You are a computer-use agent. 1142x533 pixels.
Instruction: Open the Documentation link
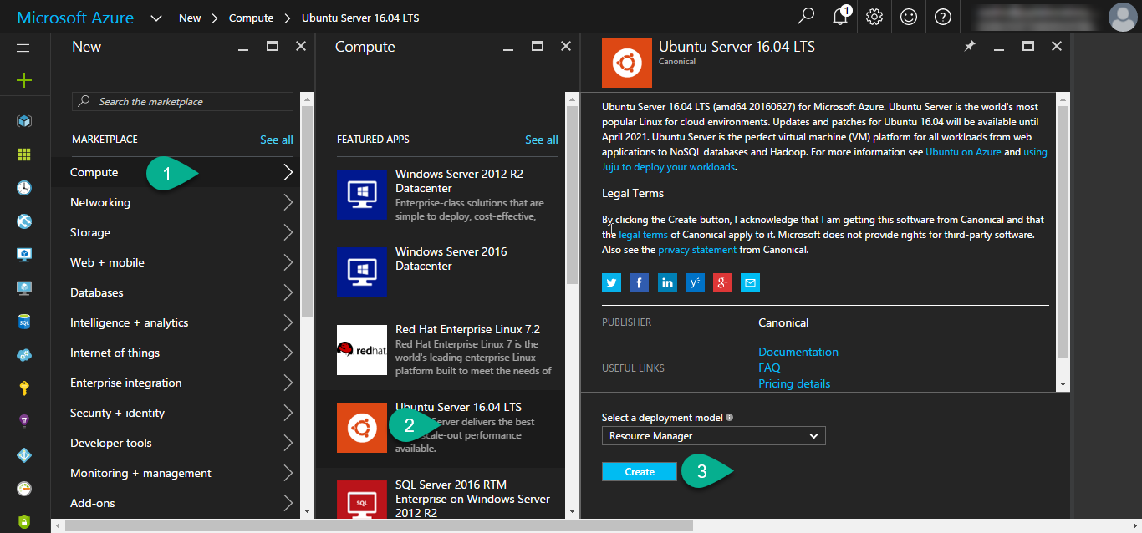798,352
